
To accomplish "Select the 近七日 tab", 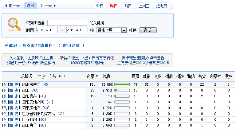I will click(162, 6).
